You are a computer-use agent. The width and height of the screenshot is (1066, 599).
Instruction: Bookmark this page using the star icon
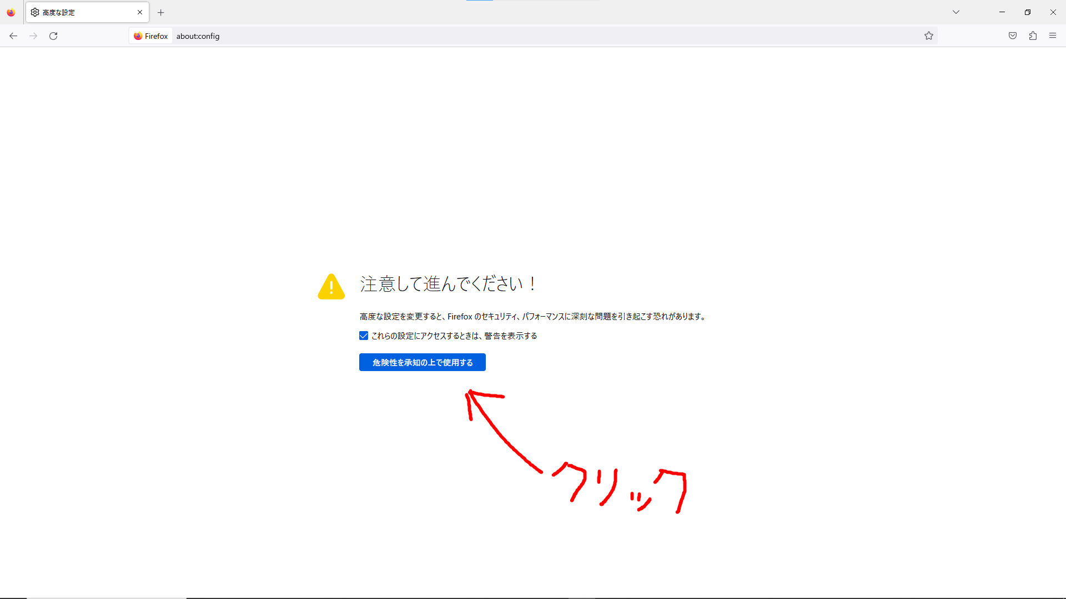pos(929,35)
